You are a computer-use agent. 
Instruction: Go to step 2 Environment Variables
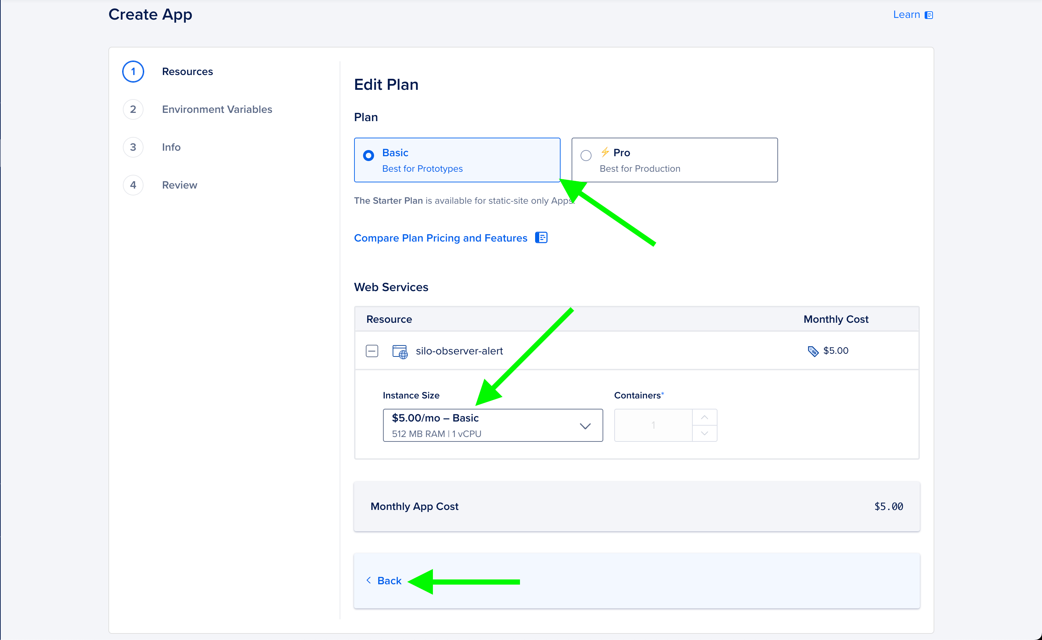217,109
